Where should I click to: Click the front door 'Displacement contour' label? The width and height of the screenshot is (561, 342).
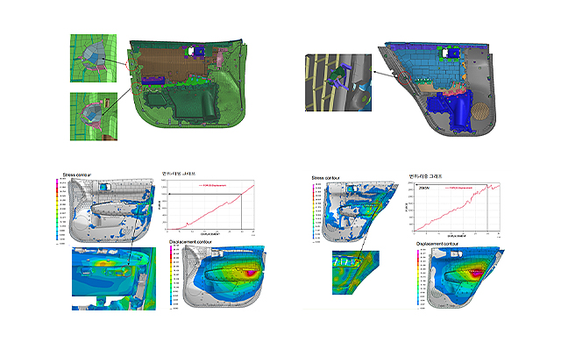pyautogui.click(x=190, y=242)
